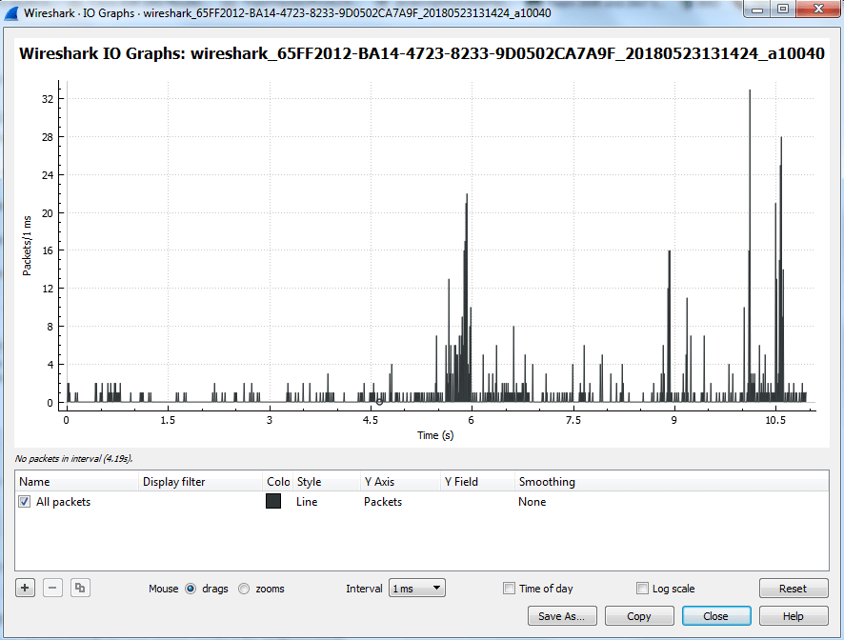The width and height of the screenshot is (844, 640).
Task: Select the Name column header
Action: (77, 482)
